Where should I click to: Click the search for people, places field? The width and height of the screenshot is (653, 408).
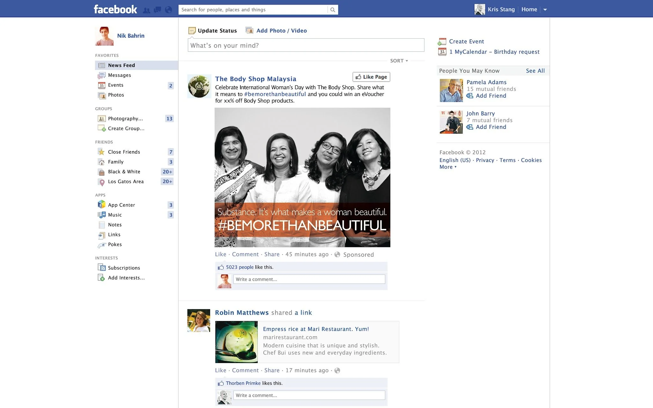click(x=253, y=10)
